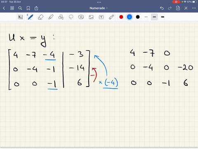Choose the red pen color
The image size is (198, 149).
[121, 17]
